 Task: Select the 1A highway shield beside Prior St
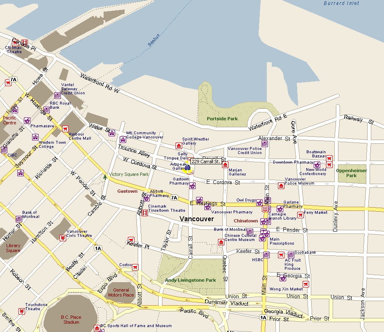click(263, 318)
